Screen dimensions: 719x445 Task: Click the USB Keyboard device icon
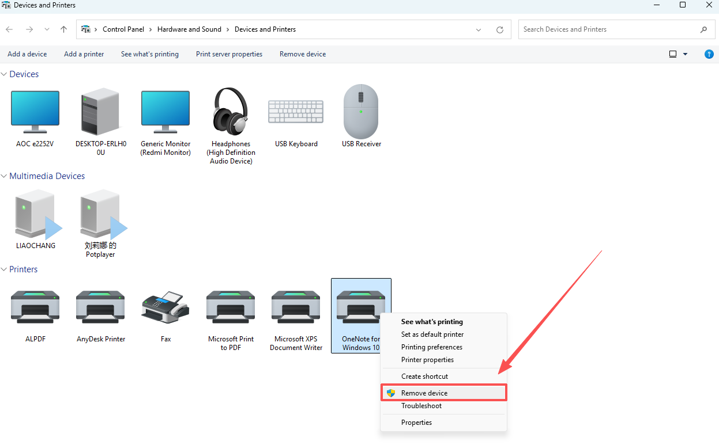[296, 112]
